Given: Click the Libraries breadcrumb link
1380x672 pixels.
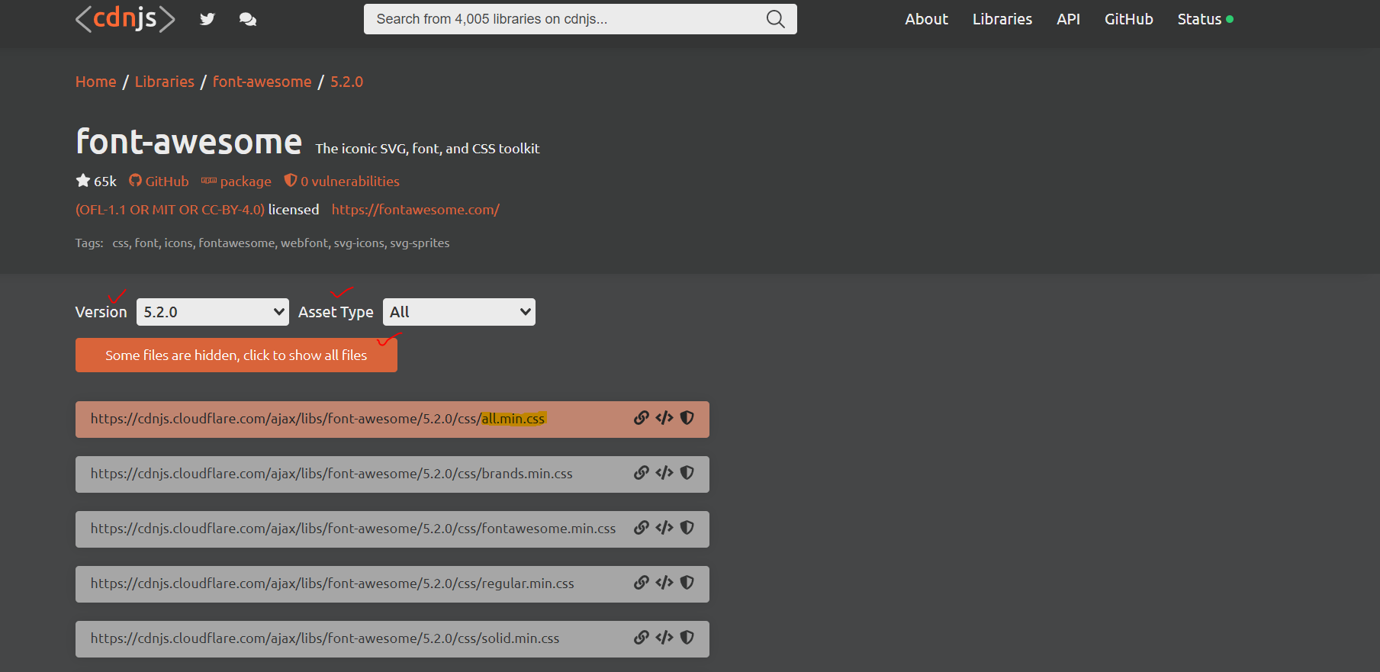Looking at the screenshot, I should (x=165, y=82).
